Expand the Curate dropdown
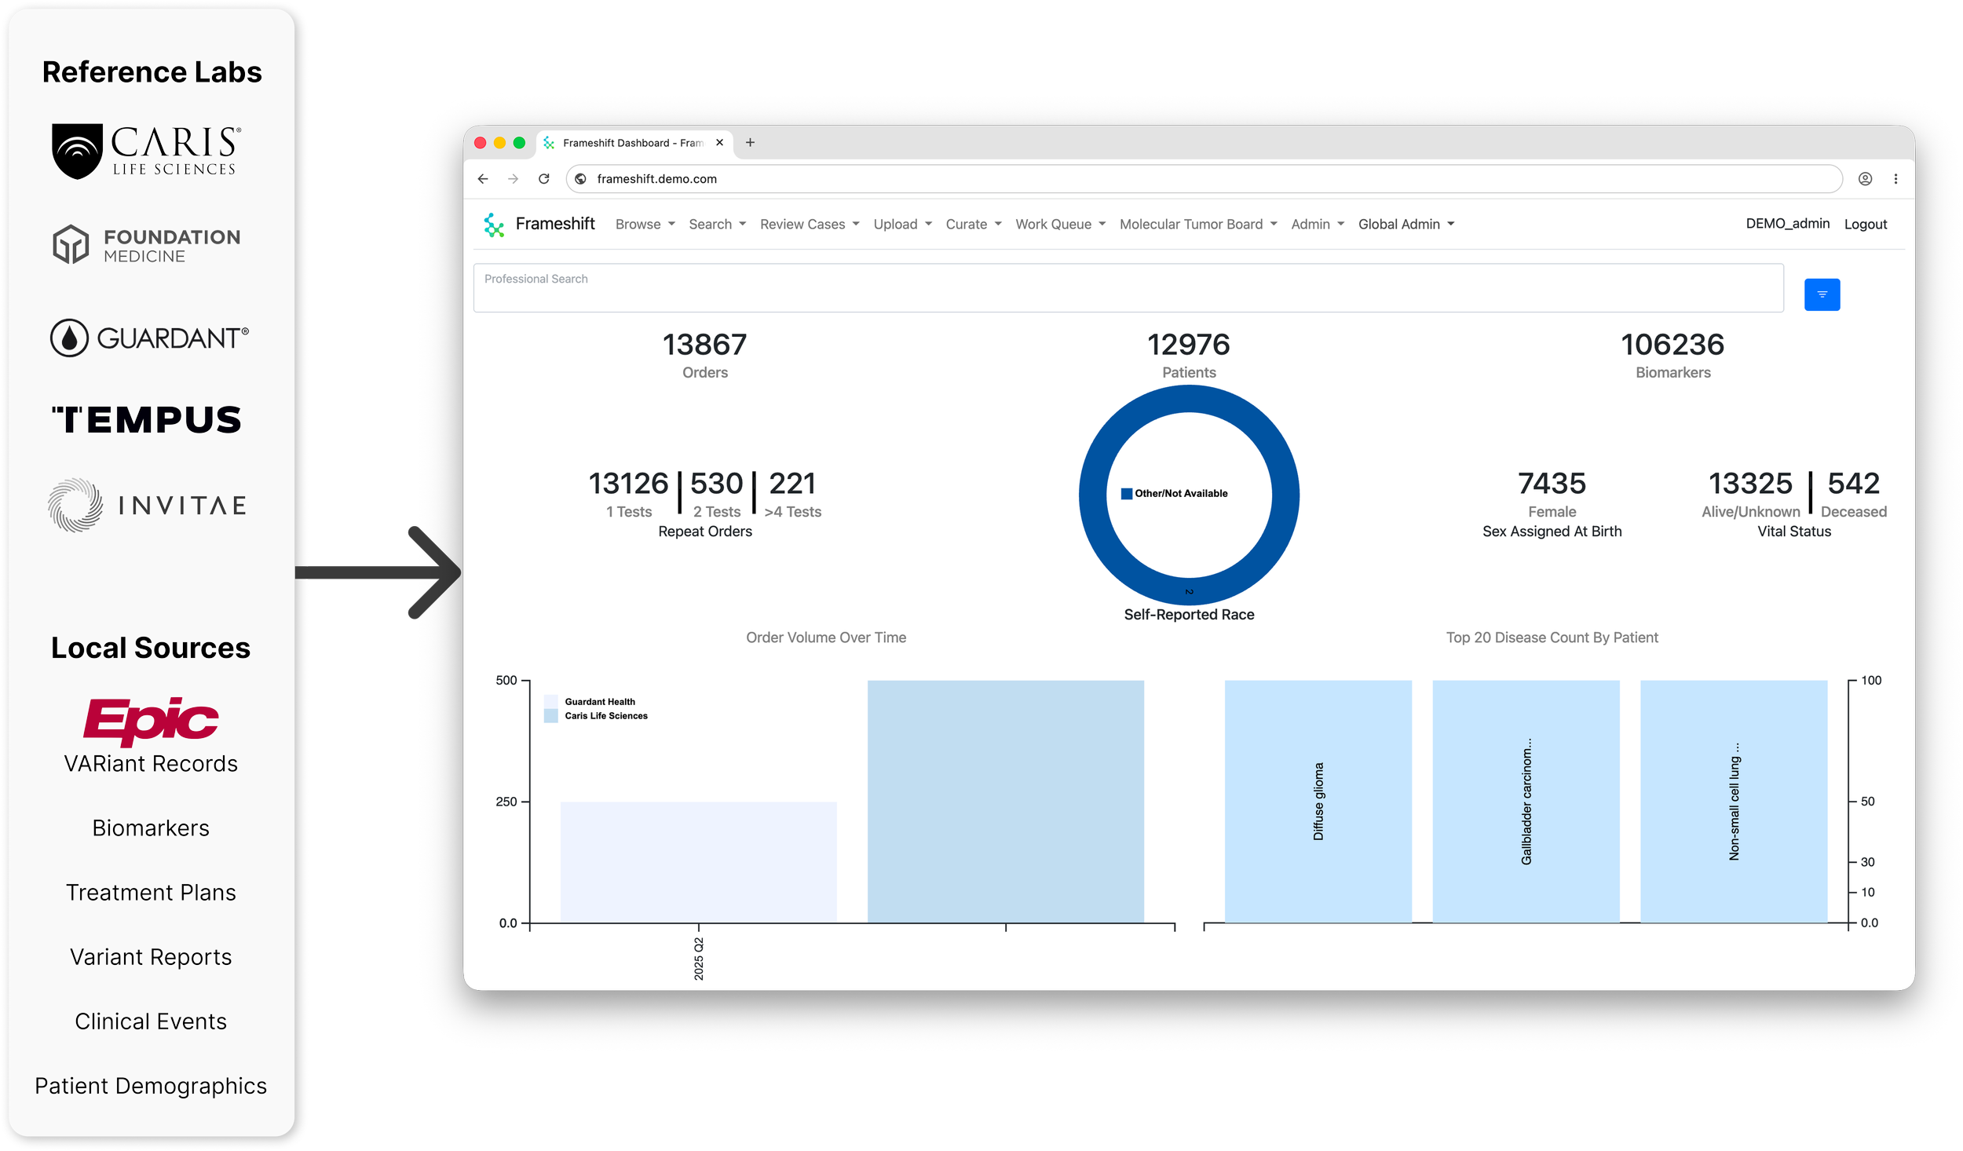Image resolution: width=1963 pixels, height=1151 pixels. point(974,225)
